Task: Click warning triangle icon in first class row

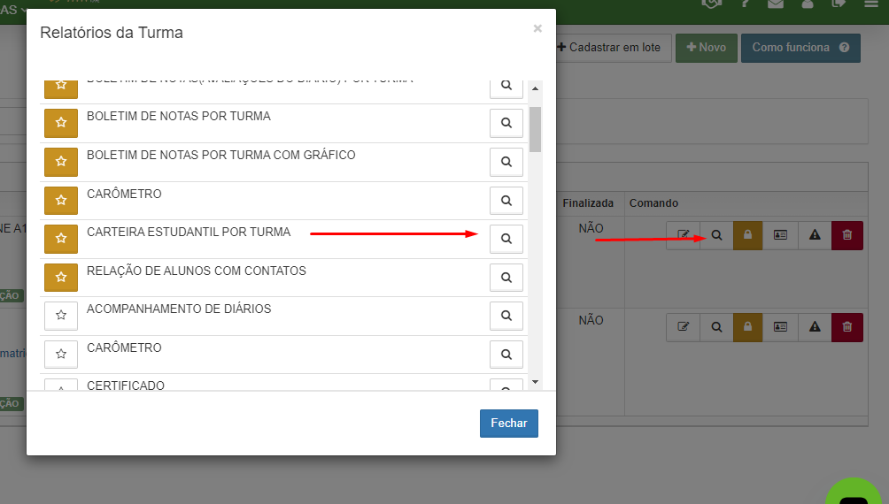Action: [815, 235]
